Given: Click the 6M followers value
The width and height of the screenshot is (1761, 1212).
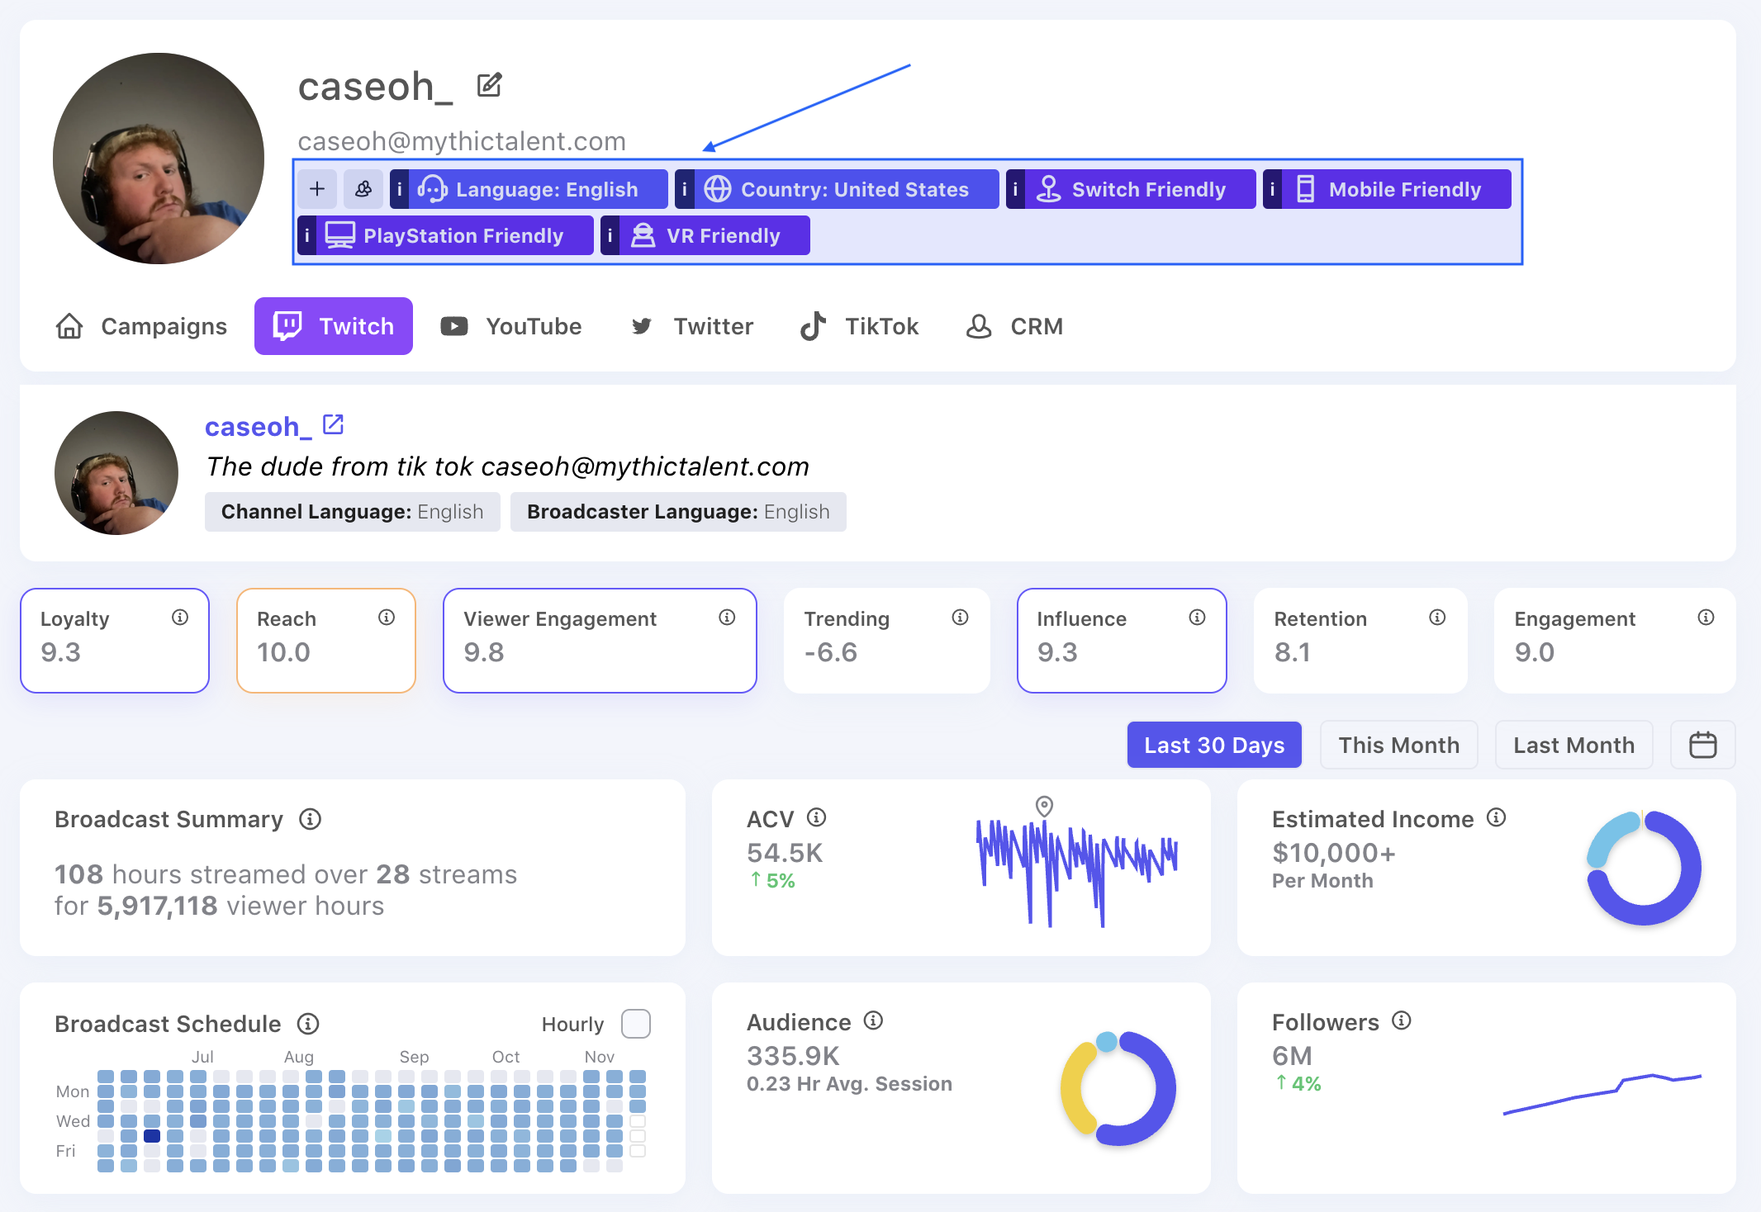Looking at the screenshot, I should (1292, 1056).
